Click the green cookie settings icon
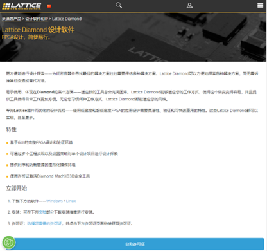The height and width of the screenshot is (251, 267). pos(9,243)
